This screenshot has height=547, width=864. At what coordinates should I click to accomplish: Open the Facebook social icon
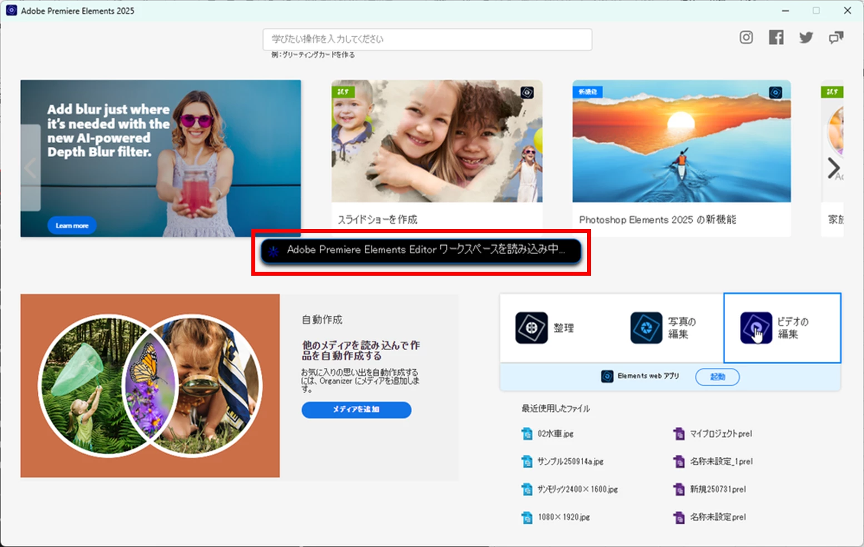[x=776, y=37]
